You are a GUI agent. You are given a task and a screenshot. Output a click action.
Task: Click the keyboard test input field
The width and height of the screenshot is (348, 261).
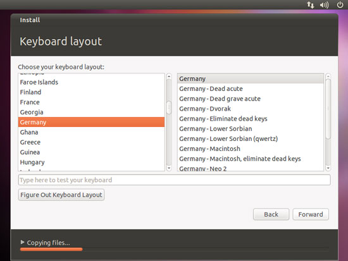174,180
